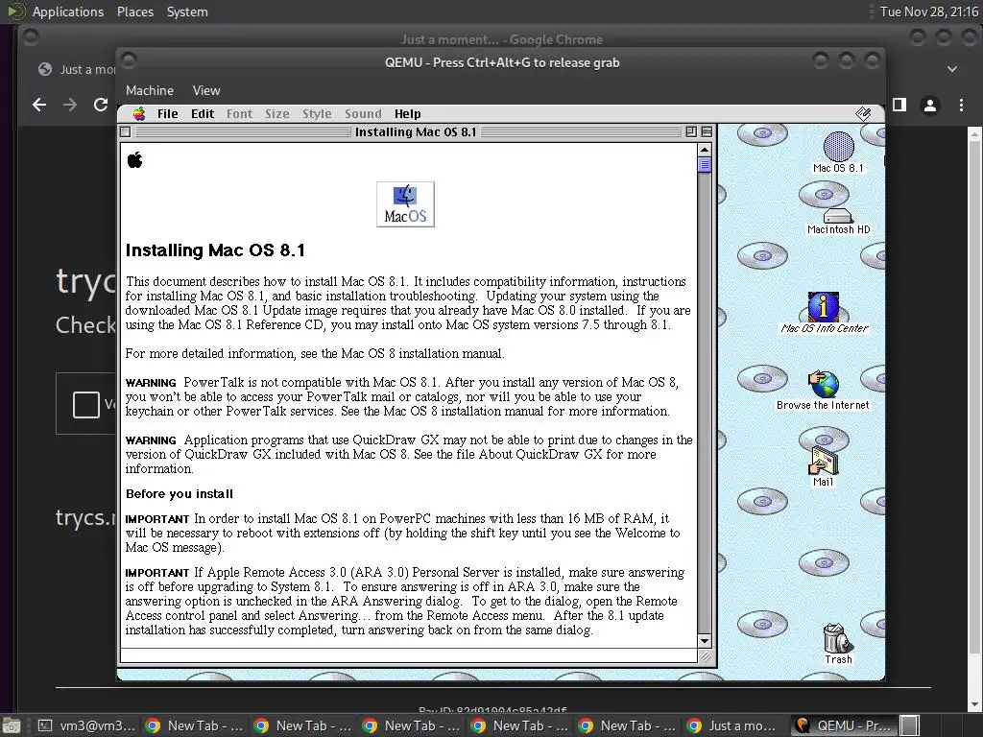
Task: Open Chrome three-dot menu
Action: coord(961,105)
